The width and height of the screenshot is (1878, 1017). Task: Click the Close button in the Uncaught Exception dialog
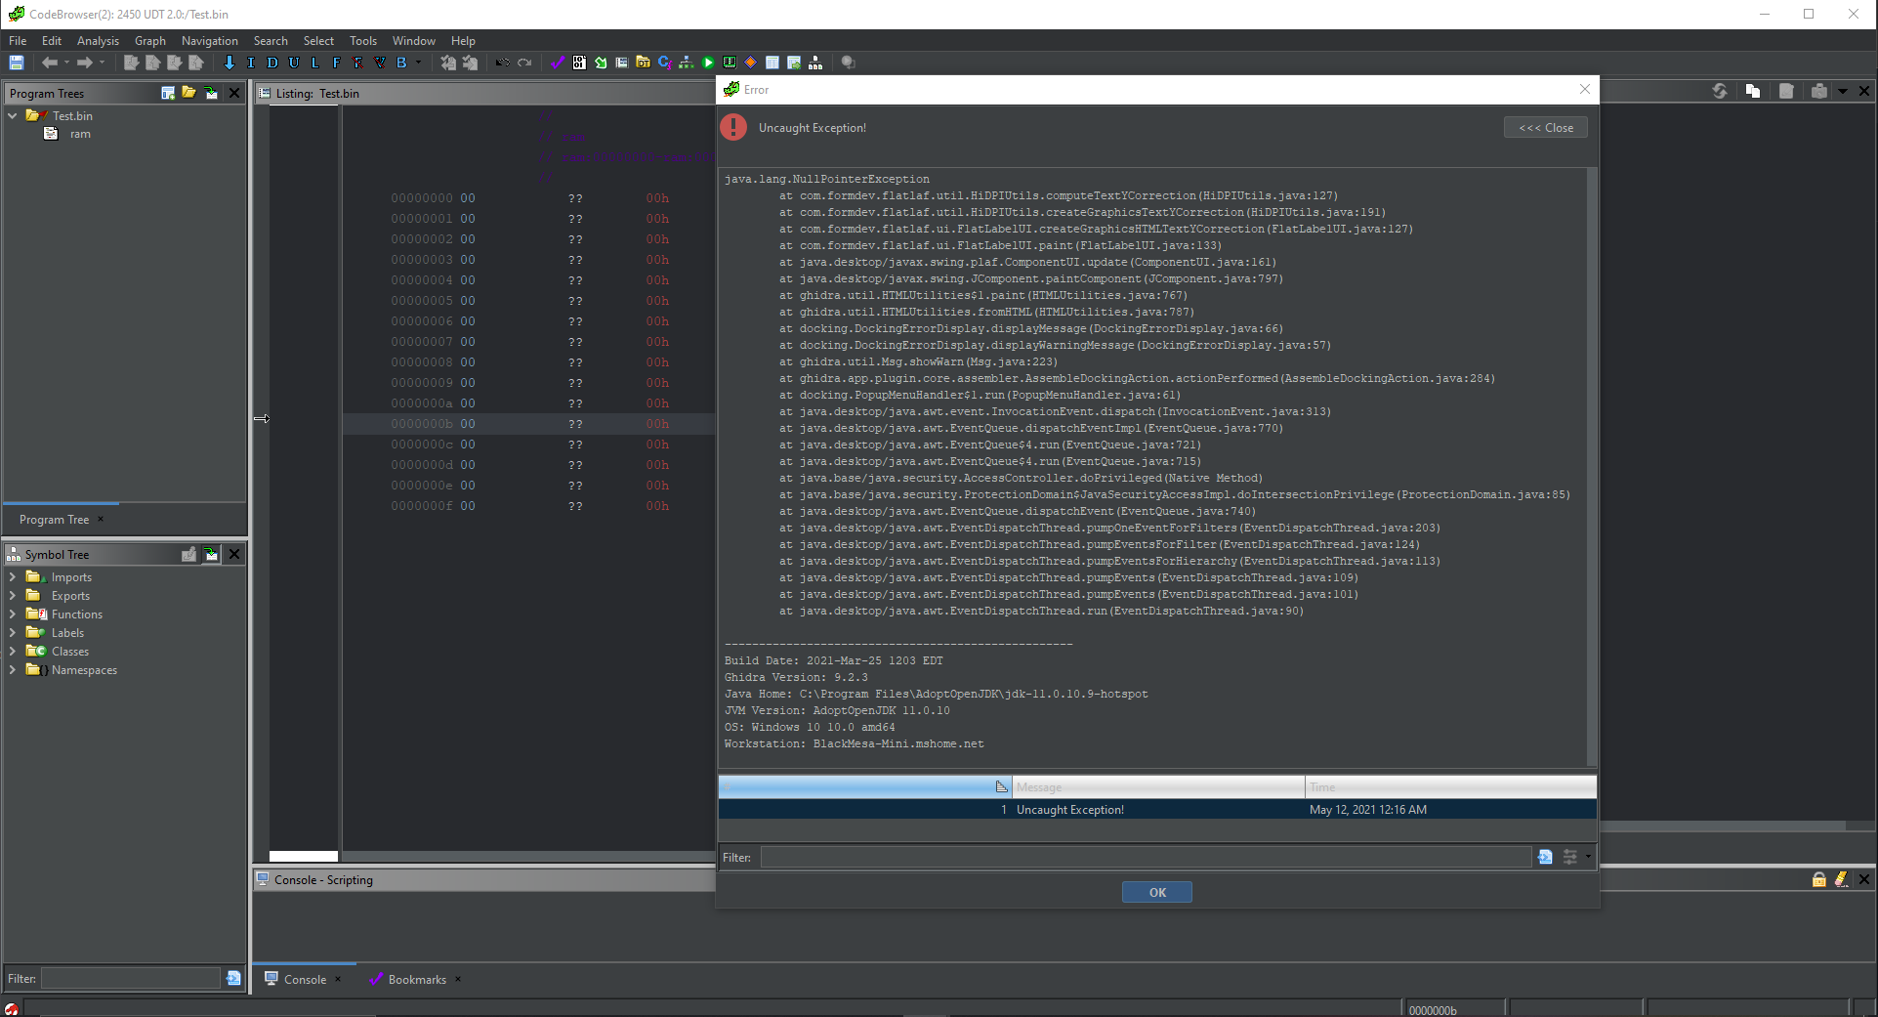pyautogui.click(x=1545, y=127)
